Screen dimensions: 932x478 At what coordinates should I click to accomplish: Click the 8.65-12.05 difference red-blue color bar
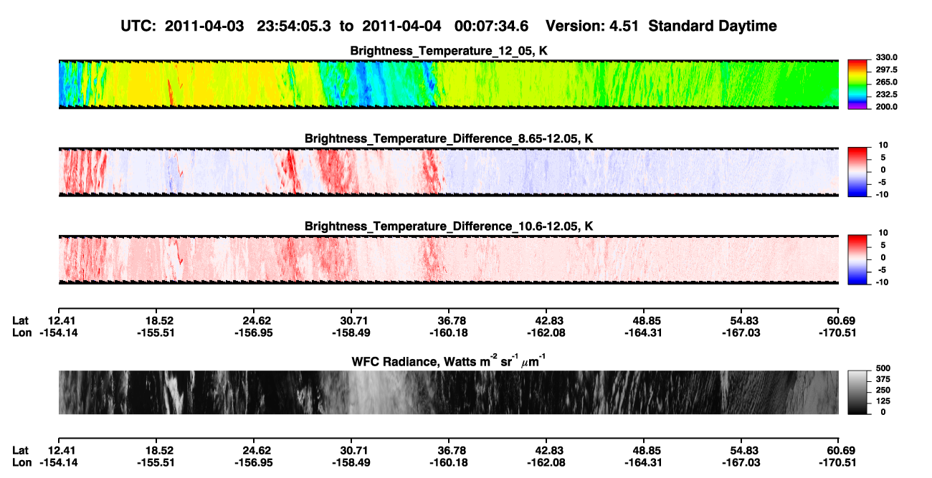point(858,172)
